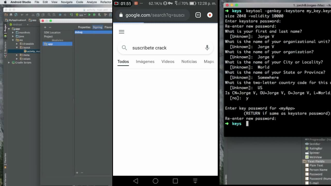The height and width of the screenshot is (186, 331).
Task: Open the File menu
Action: coord(37,2)
